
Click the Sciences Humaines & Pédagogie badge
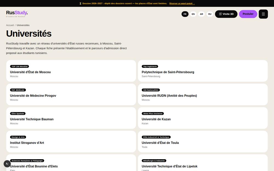click(27, 161)
